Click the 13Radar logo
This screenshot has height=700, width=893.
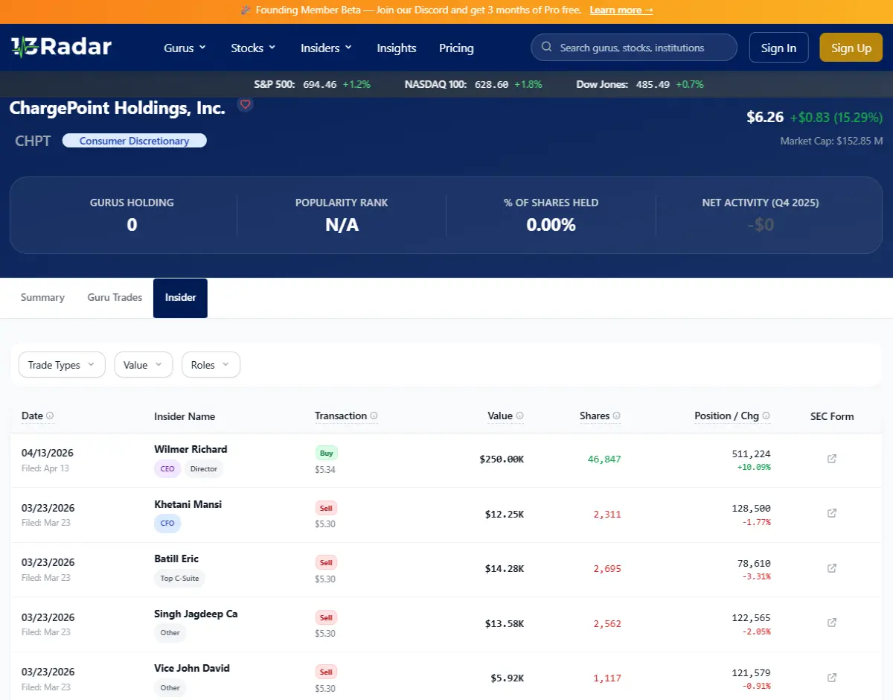61,47
